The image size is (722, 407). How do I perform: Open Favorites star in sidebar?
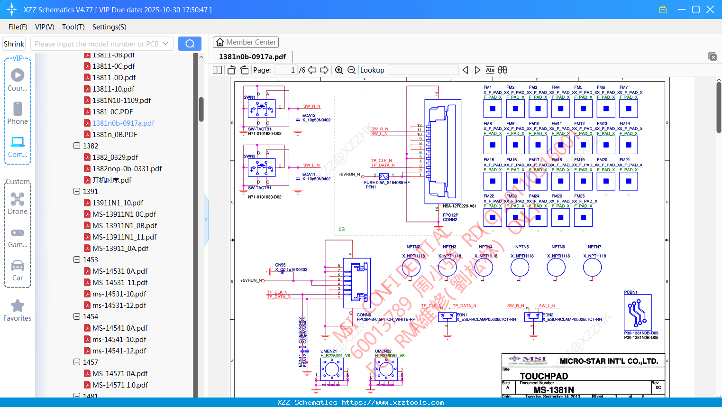click(x=18, y=310)
